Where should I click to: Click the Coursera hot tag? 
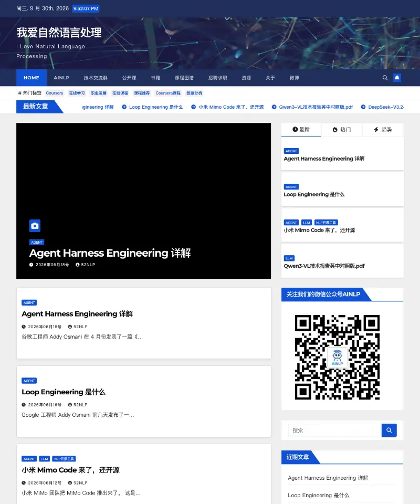[55, 93]
